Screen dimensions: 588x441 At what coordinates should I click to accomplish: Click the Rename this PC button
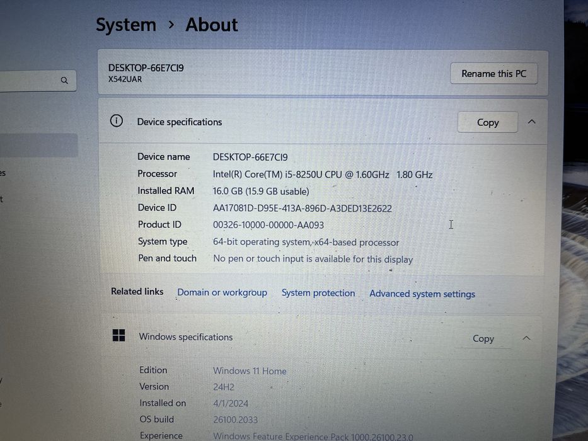pyautogui.click(x=494, y=74)
